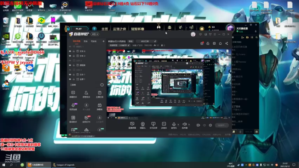Toggle visibility of layer 文本 4
This screenshot has height=168, width=299.
point(70,70)
